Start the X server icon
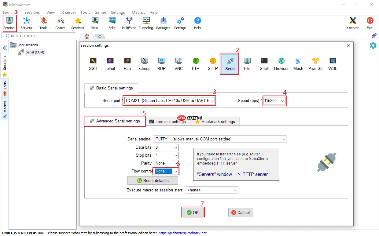 pyautogui.click(x=353, y=23)
